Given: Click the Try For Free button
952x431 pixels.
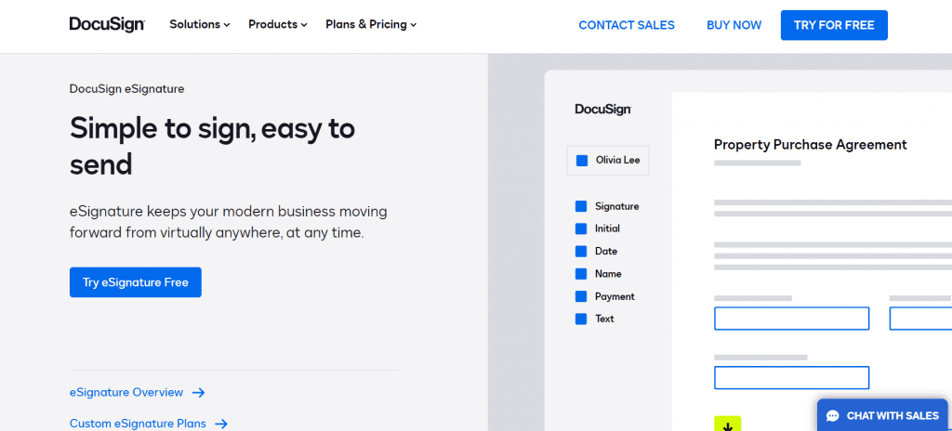Looking at the screenshot, I should (834, 25).
